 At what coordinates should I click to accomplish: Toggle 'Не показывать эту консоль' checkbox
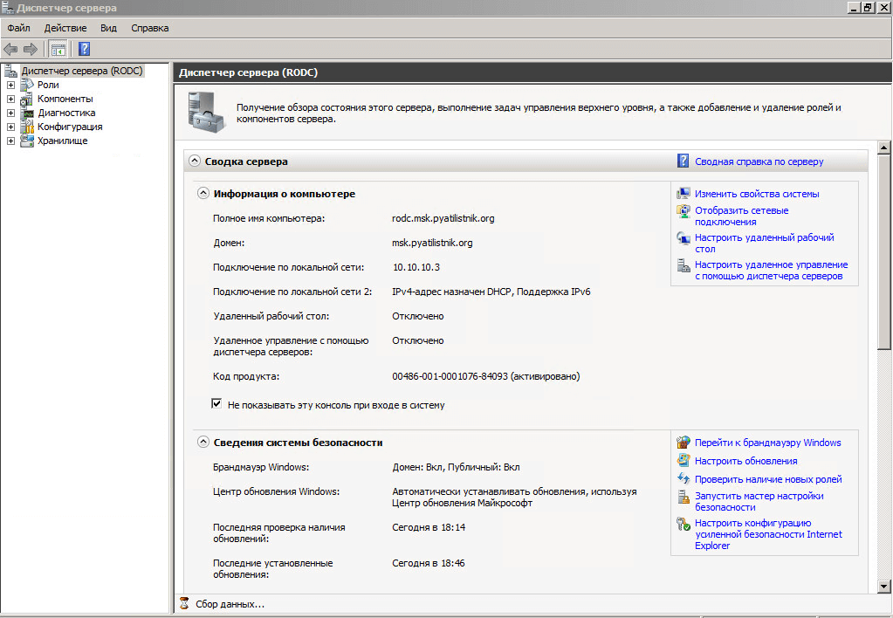[216, 404]
